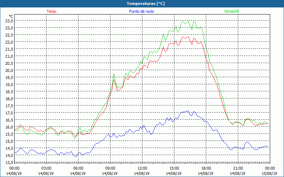The width and height of the screenshot is (284, 177).
Task: Click the °C unit label above the axis
Action: point(11,16)
